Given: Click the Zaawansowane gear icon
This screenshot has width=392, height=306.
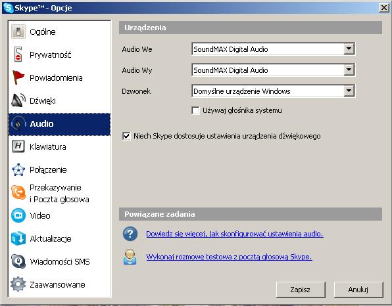Looking at the screenshot, I should pyautogui.click(x=18, y=284).
